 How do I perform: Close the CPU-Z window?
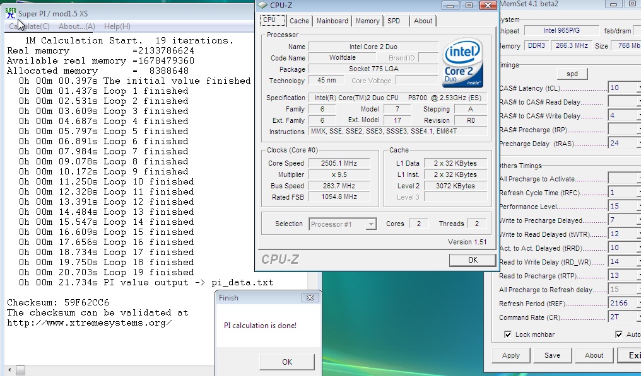(488, 5)
